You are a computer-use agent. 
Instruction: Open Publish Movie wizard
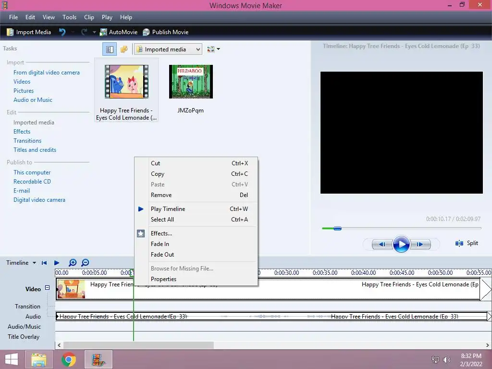point(165,32)
